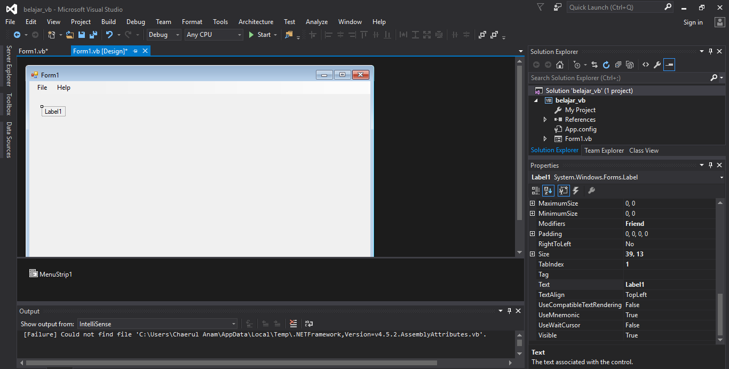Click the Save All toolbar icon
This screenshot has height=369, width=729.
pyautogui.click(x=93, y=35)
